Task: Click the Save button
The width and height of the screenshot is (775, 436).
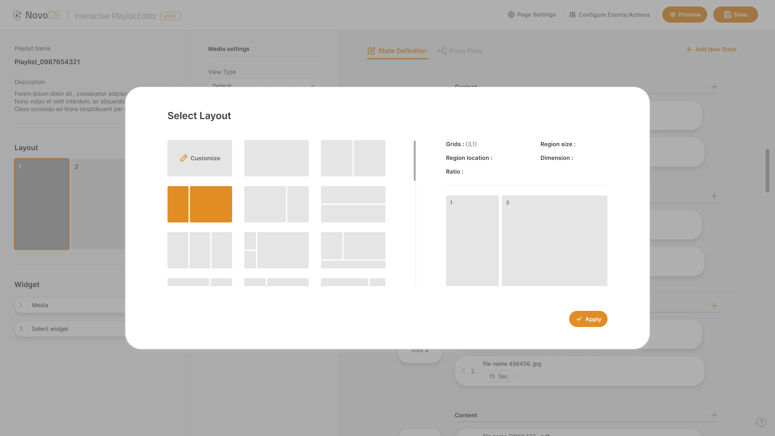Action: 735,15
